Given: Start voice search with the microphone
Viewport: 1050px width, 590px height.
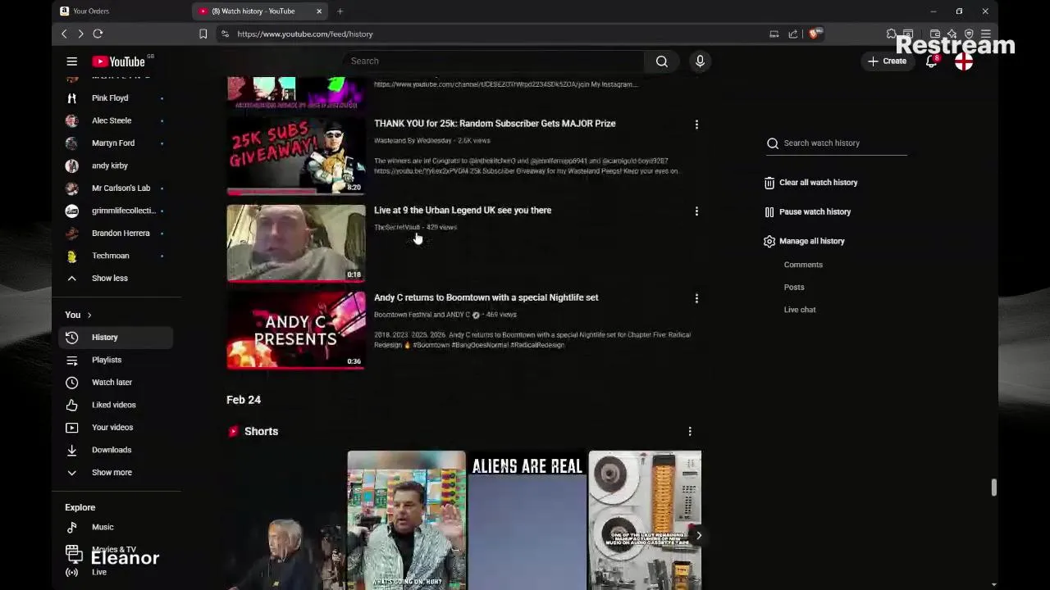Looking at the screenshot, I should coord(700,61).
